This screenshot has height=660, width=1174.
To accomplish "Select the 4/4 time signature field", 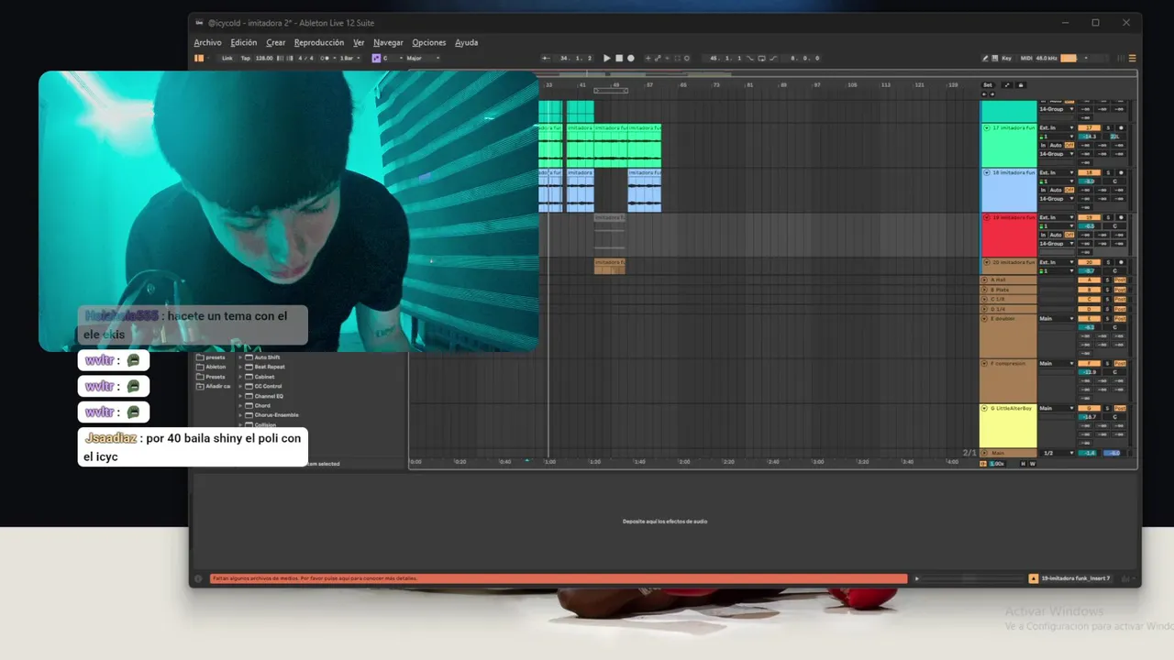I will click(305, 58).
